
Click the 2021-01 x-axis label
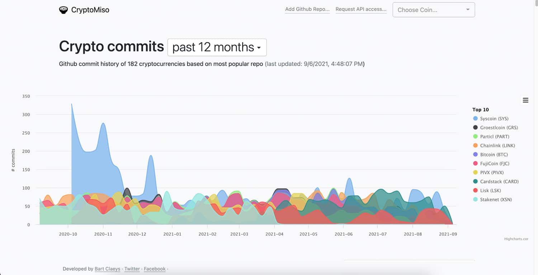click(173, 234)
